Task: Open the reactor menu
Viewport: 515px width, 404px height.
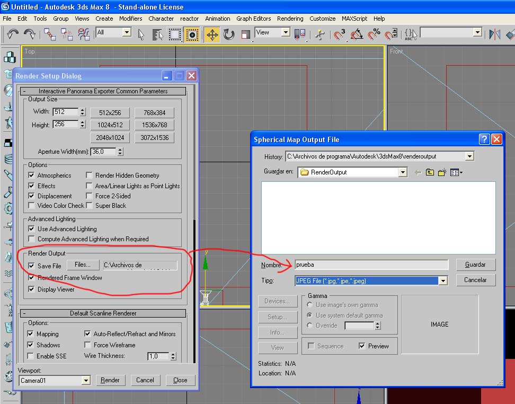Action: coord(190,19)
